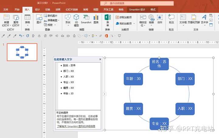
Task: Open the Developer (开发工具) tab
Action: pos(108,9)
